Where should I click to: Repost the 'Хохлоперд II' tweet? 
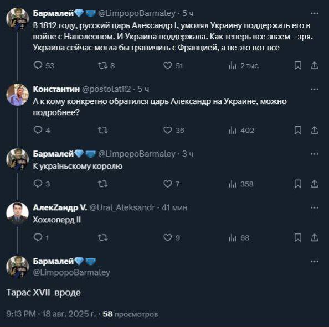[103, 238]
